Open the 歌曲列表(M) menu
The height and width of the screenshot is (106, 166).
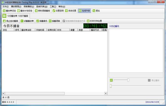pyautogui.click(x=42, y=7)
